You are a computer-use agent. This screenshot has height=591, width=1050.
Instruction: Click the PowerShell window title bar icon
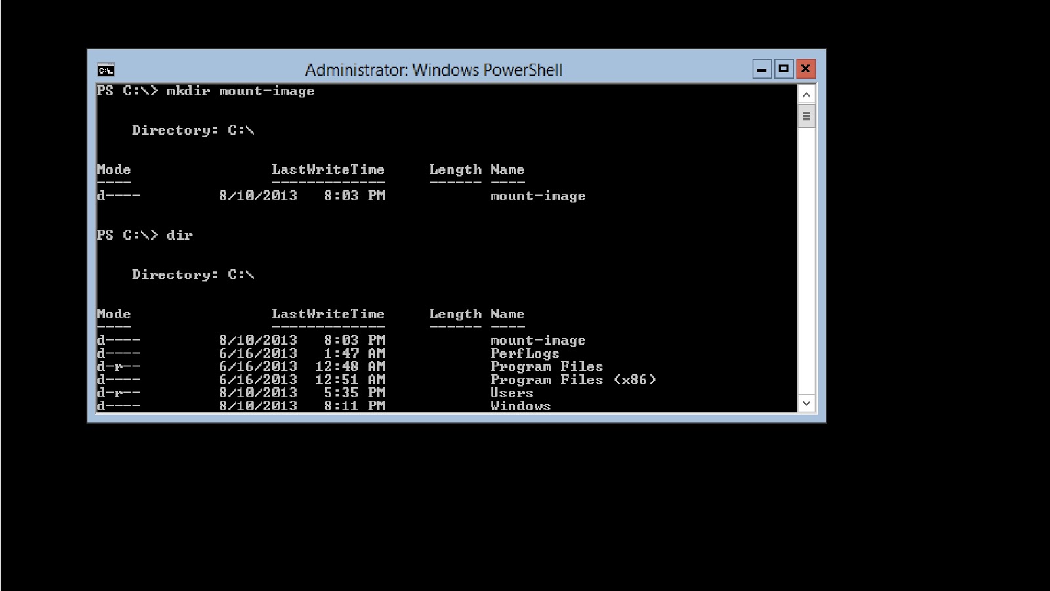(x=106, y=68)
